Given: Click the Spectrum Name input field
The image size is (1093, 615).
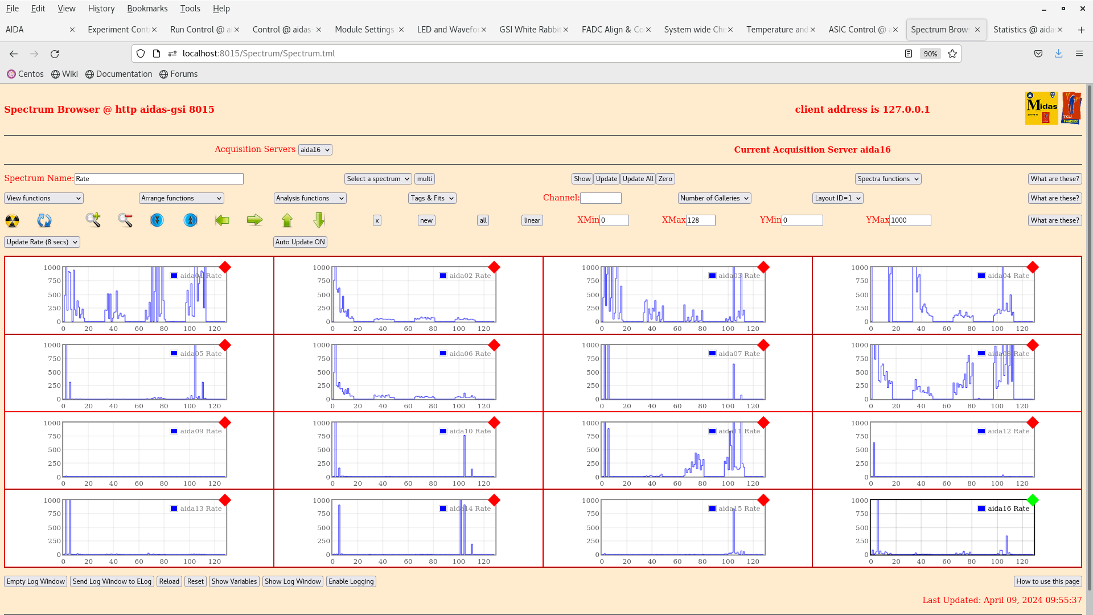Looking at the screenshot, I should click(159, 179).
